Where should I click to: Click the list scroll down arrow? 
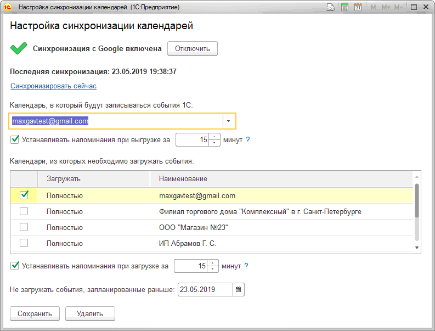pos(417,248)
